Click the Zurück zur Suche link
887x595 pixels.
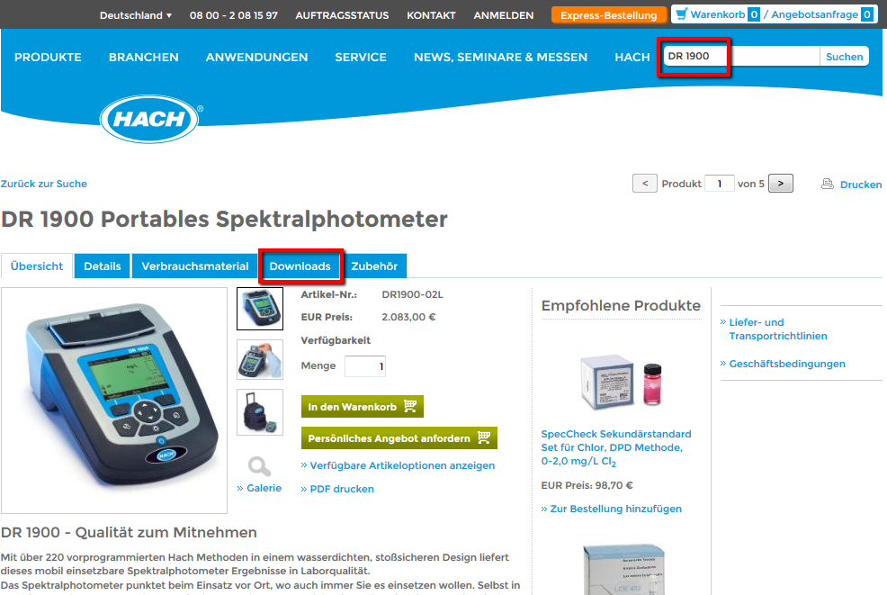point(43,184)
